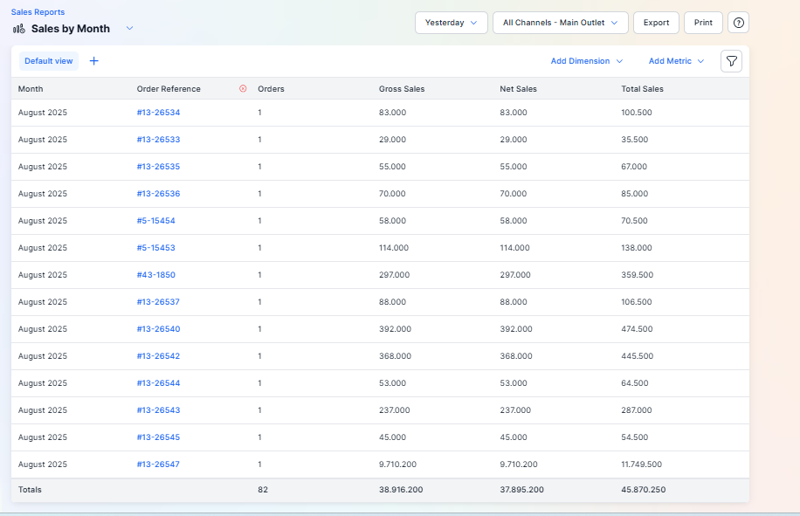
Task: Click the Sales by Month report icon
Action: (19, 29)
